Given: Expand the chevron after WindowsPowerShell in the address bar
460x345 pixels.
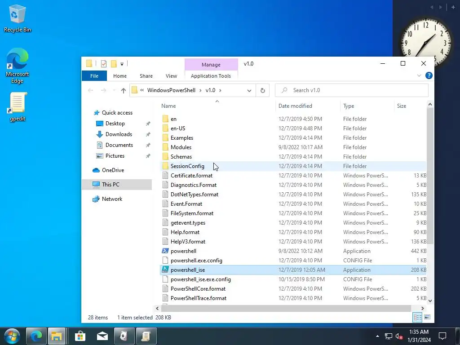Looking at the screenshot, I should pos(201,90).
